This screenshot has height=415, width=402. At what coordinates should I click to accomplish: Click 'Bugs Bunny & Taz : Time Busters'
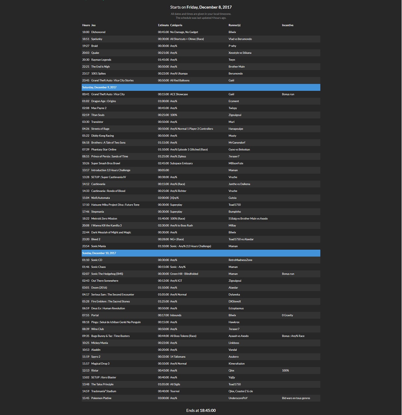[x=110, y=336]
